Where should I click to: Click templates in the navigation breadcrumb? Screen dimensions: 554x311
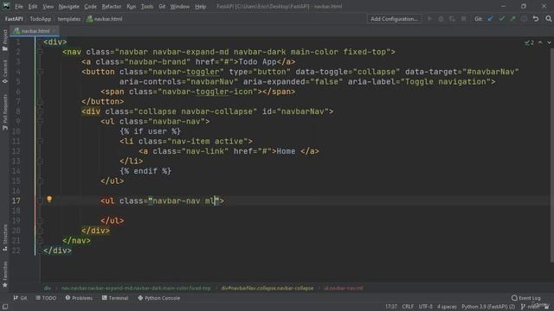click(69, 19)
